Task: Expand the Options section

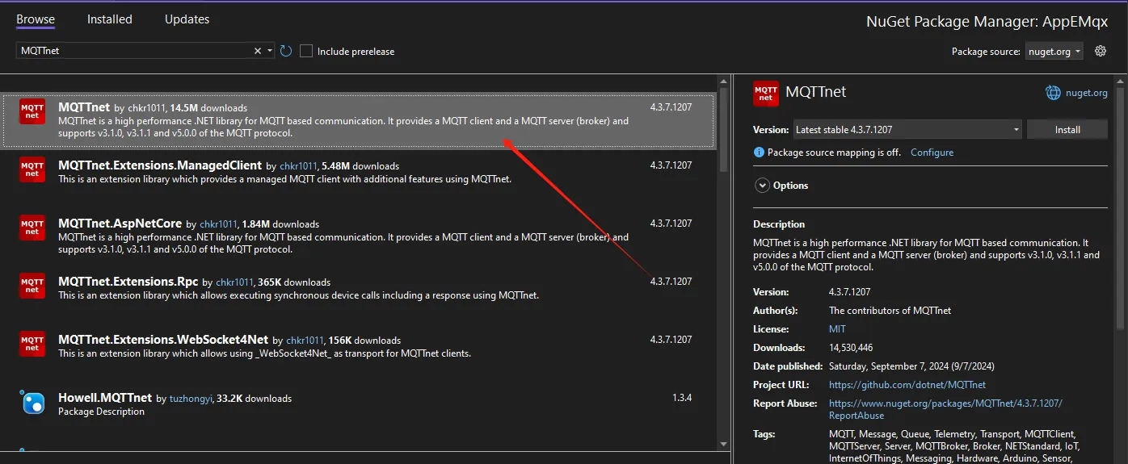Action: click(762, 186)
